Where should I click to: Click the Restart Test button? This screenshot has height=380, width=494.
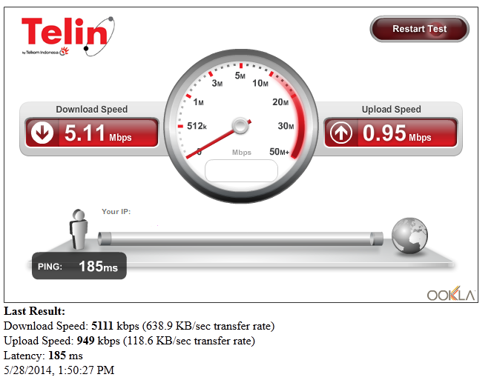pyautogui.click(x=419, y=29)
